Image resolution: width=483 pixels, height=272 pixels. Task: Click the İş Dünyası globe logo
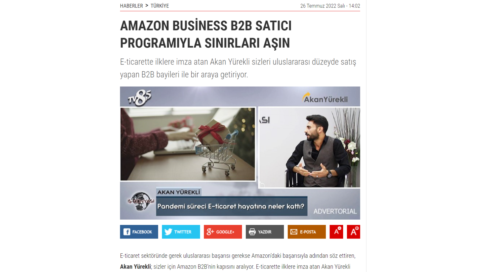coord(140,201)
